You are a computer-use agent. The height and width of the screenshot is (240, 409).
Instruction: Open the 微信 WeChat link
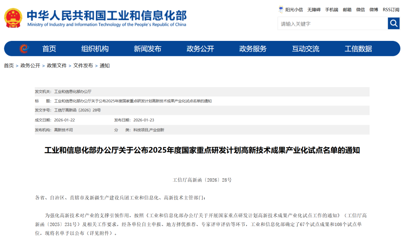360,9
